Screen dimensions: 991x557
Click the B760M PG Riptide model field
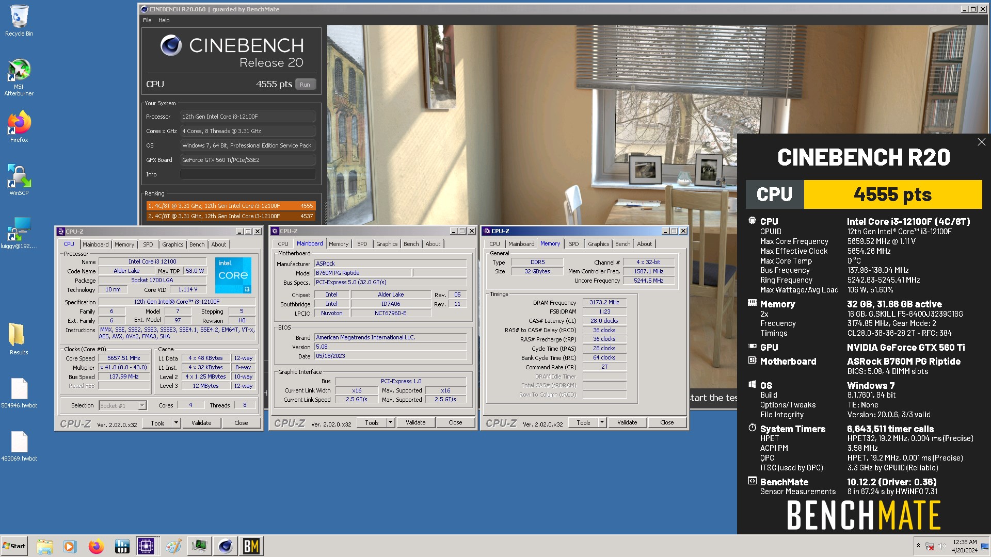[x=363, y=273]
